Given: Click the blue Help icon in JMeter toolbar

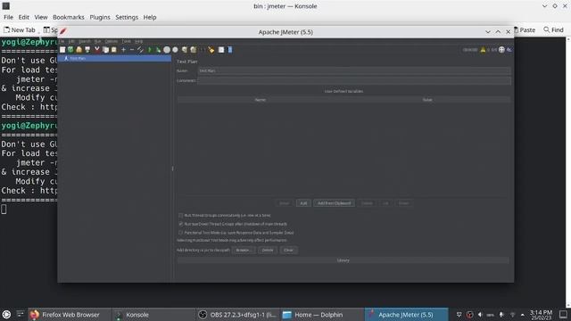Looking at the screenshot, I should (x=230, y=50).
